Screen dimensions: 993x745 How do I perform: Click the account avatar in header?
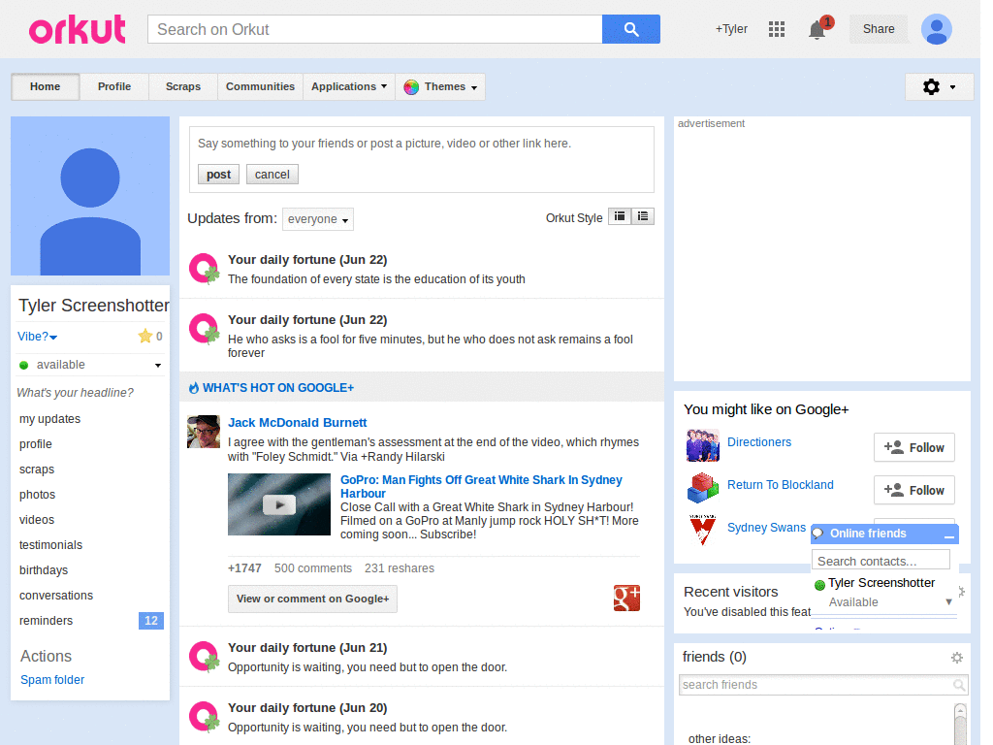pos(937,29)
